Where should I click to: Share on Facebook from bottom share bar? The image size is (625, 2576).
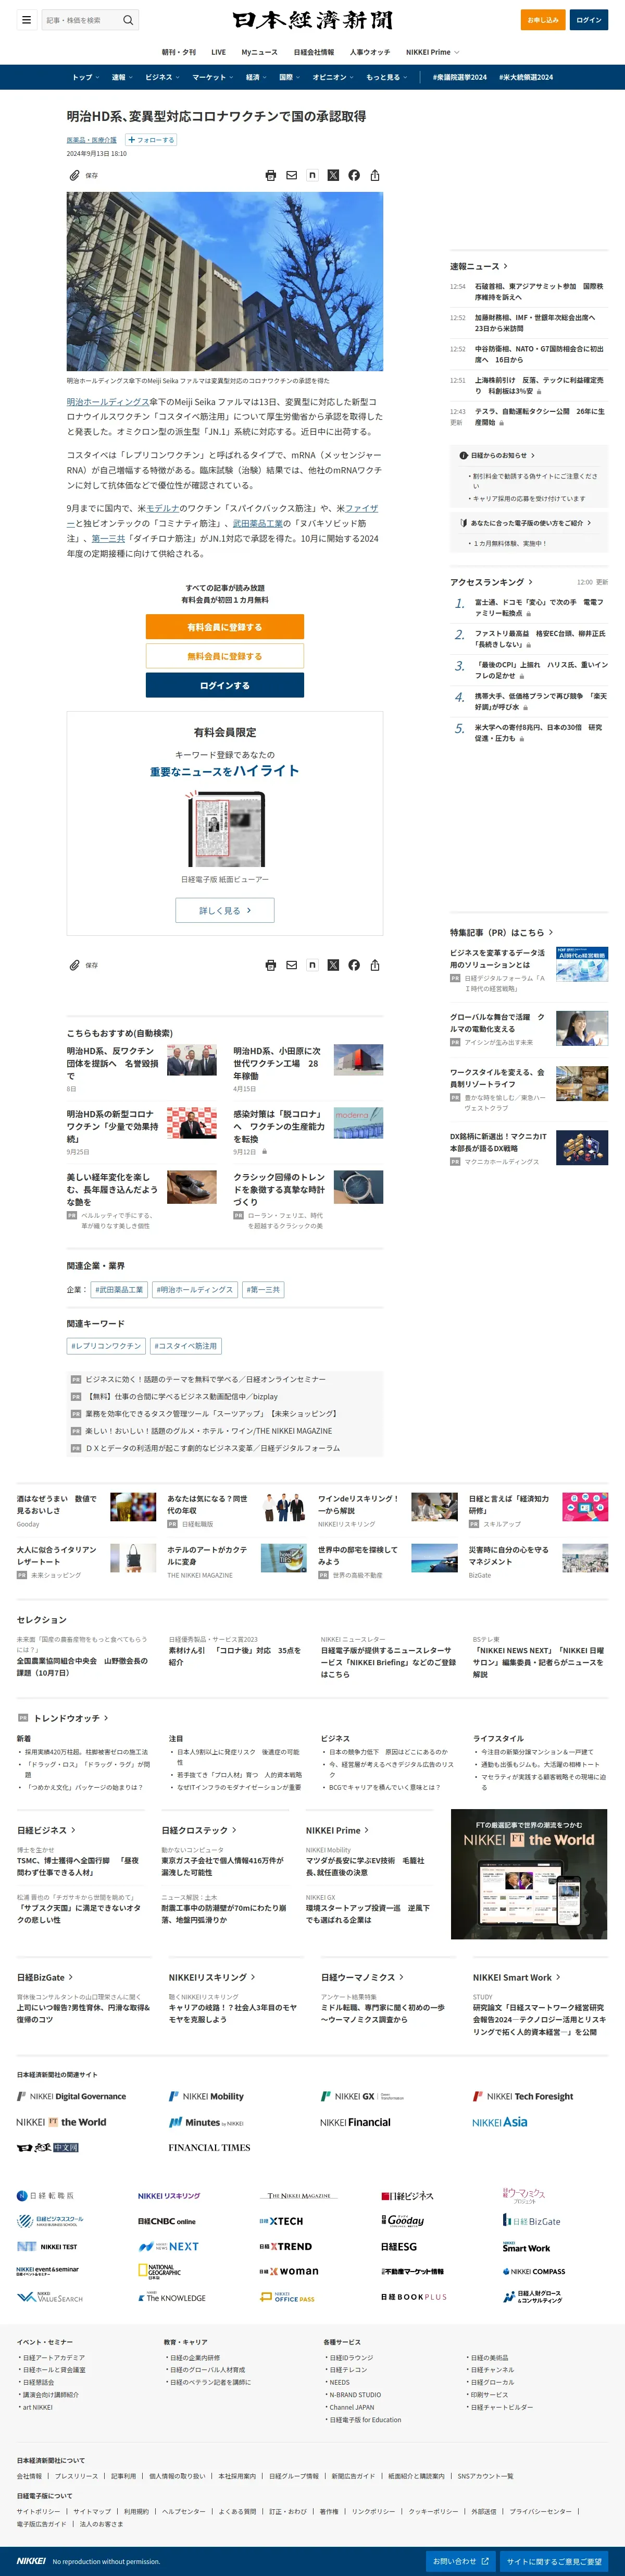click(x=355, y=965)
